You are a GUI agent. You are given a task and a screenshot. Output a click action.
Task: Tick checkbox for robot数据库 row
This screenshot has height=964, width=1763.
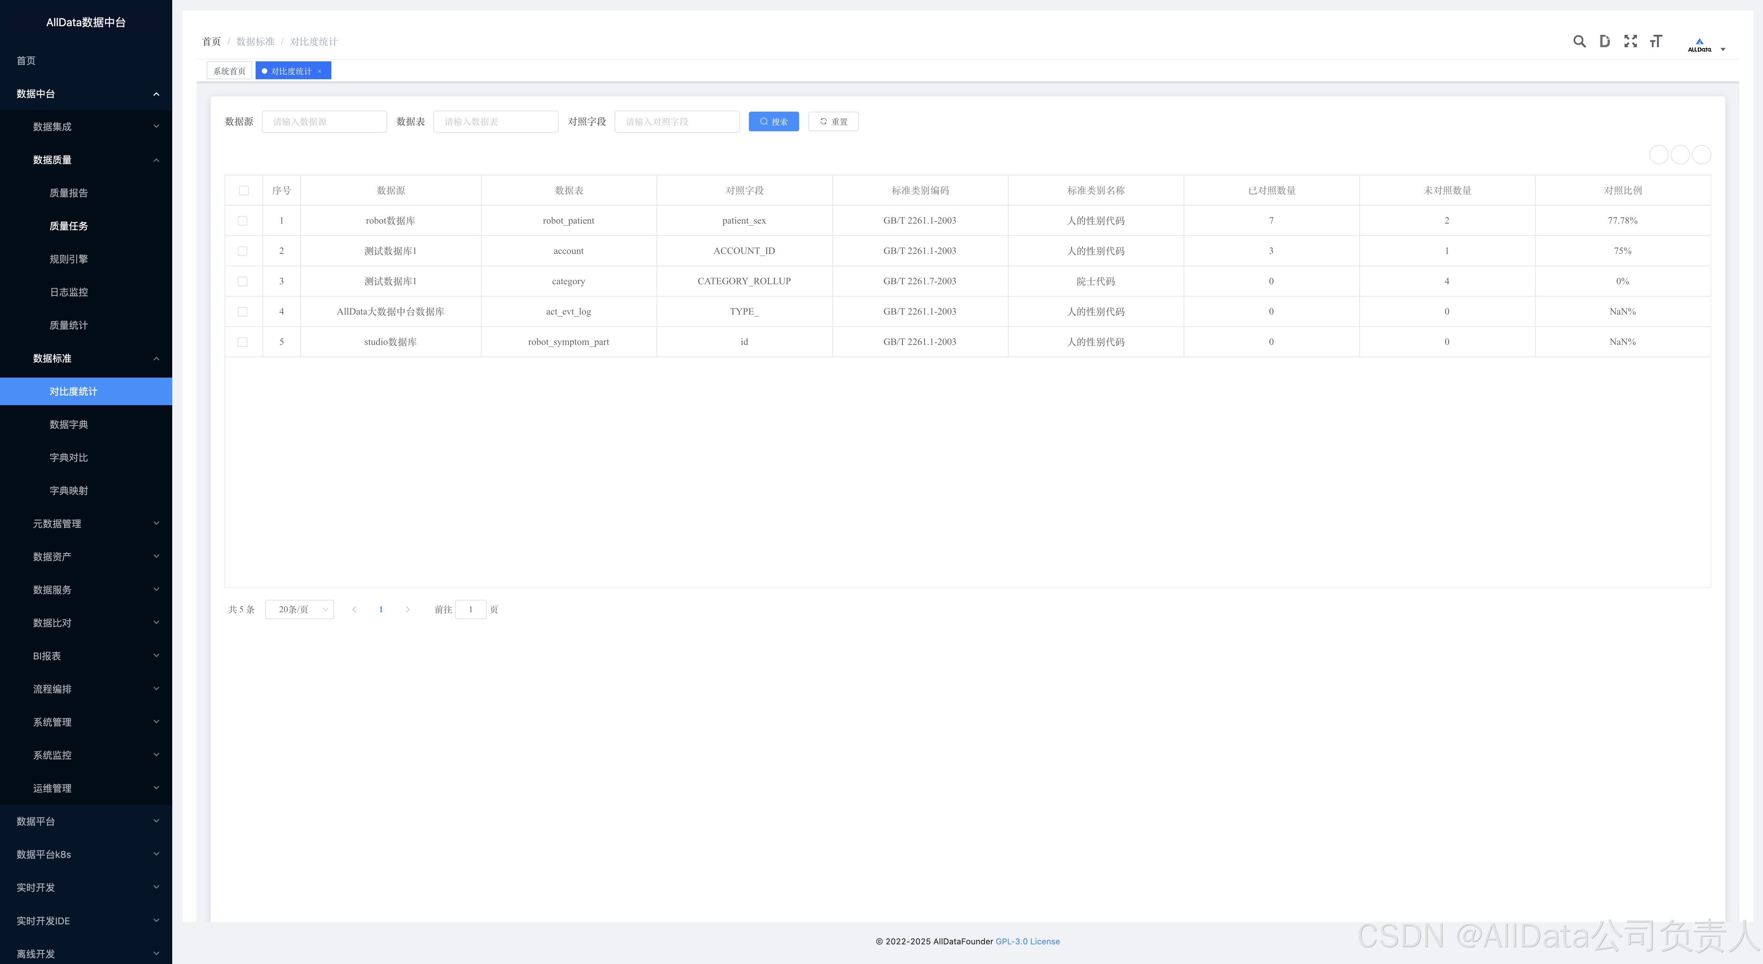(242, 221)
